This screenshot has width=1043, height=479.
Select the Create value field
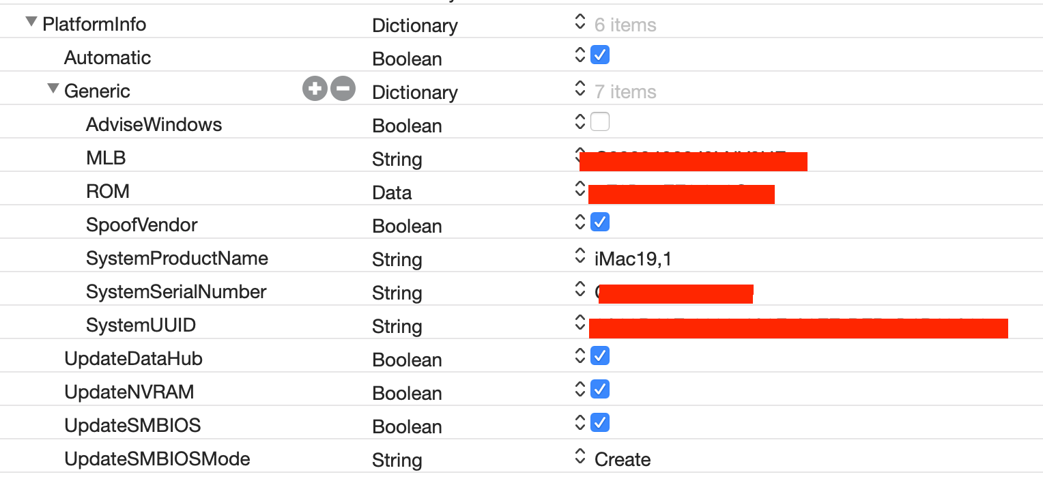point(623,459)
